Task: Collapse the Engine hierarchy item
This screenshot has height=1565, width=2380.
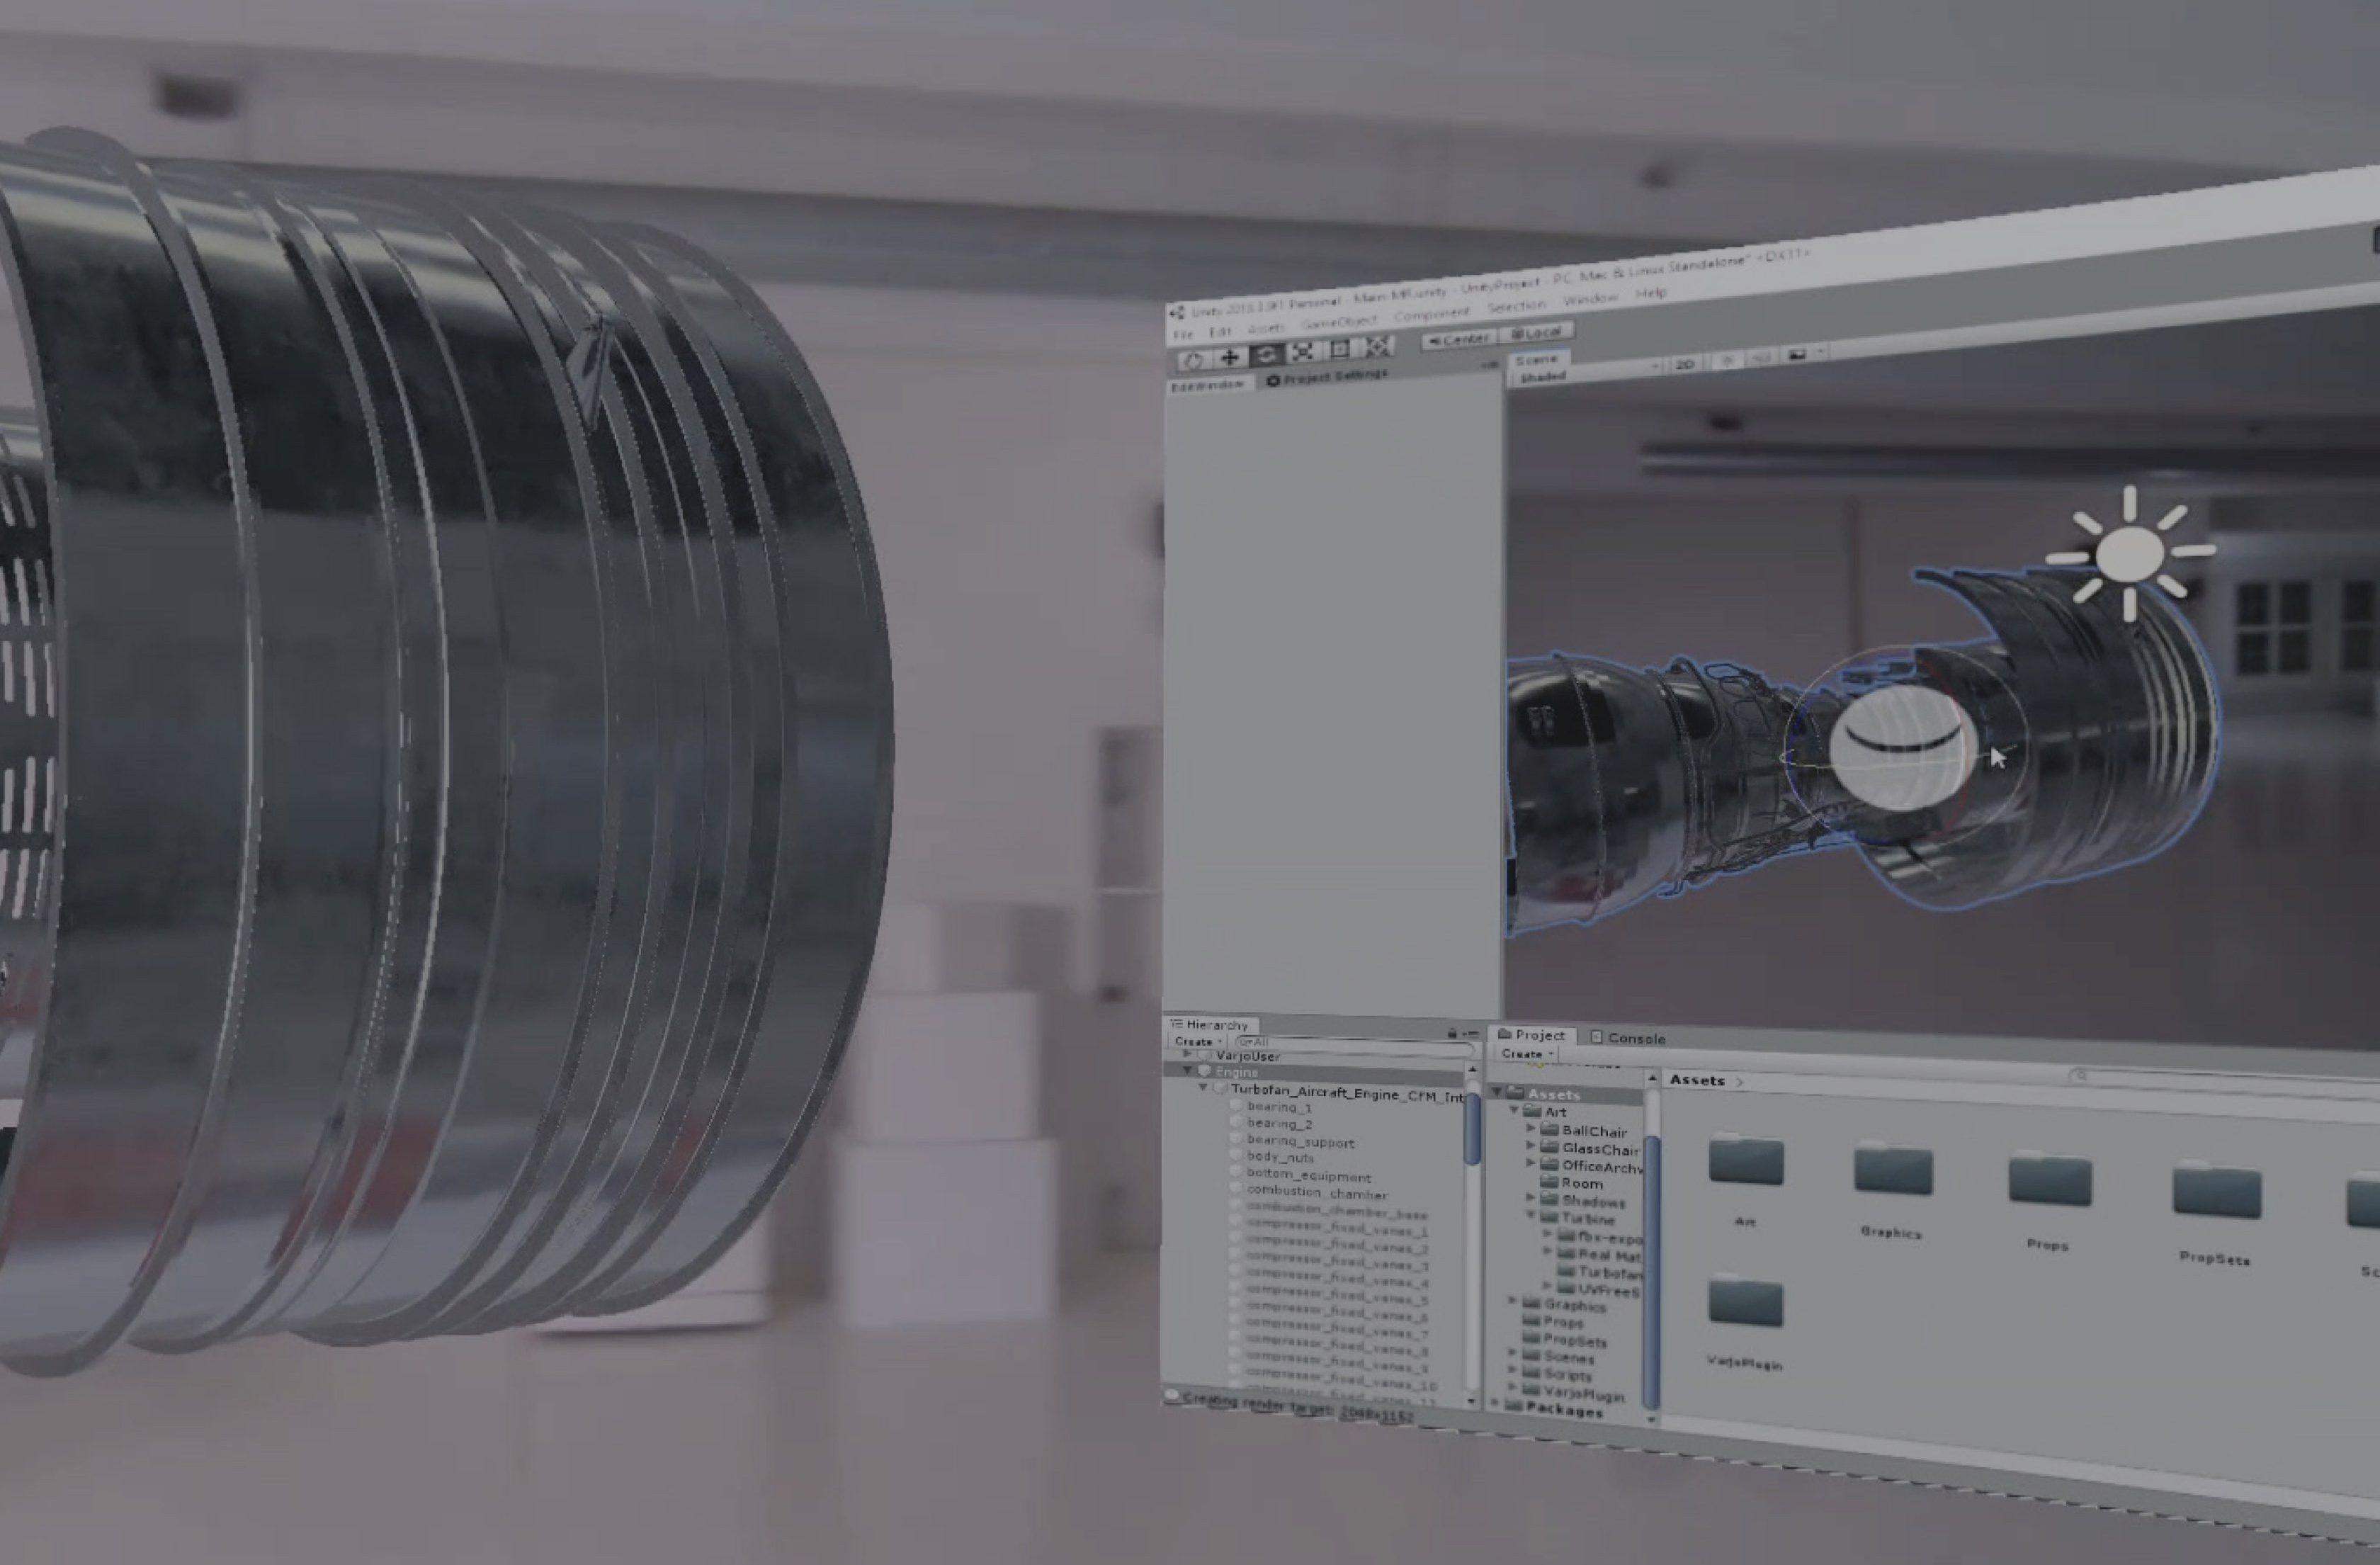Action: click(x=1187, y=1070)
